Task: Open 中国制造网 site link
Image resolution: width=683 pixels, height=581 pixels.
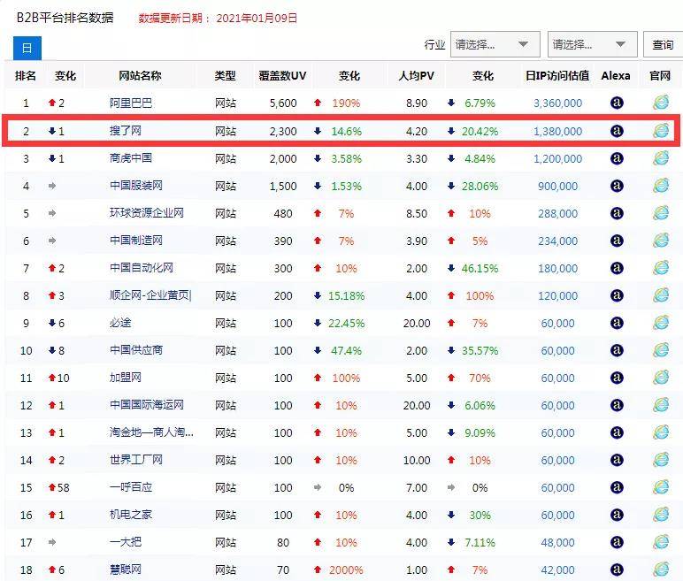Action: point(136,241)
